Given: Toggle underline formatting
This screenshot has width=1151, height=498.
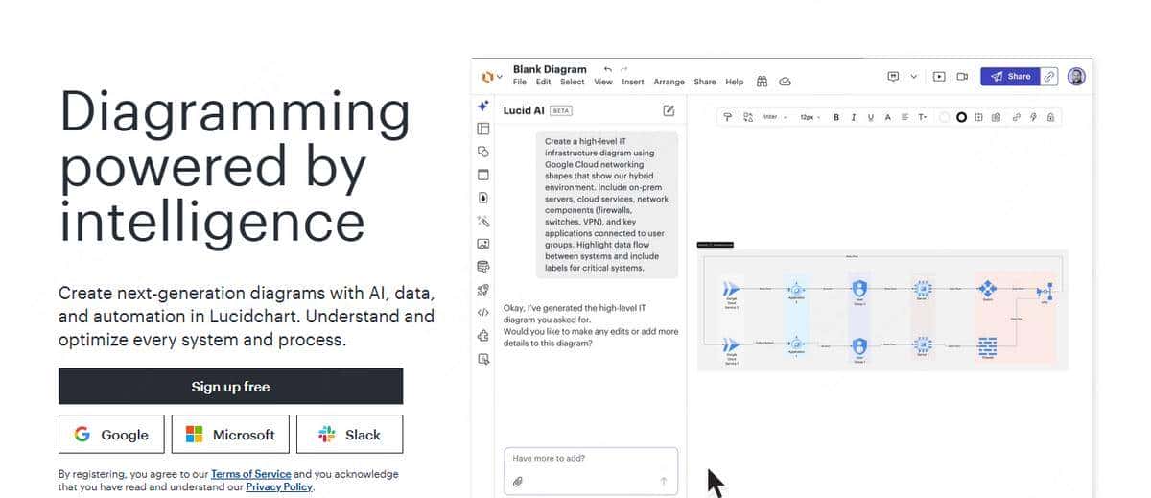Looking at the screenshot, I should coord(871,117).
